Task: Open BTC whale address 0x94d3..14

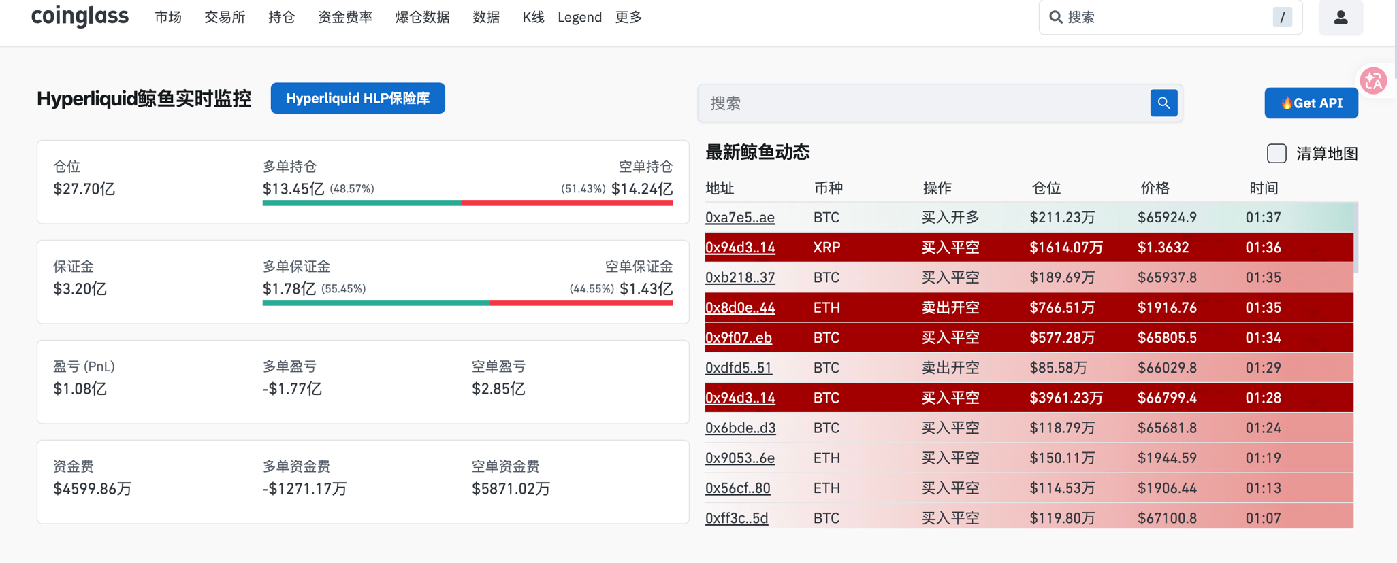Action: (x=740, y=398)
